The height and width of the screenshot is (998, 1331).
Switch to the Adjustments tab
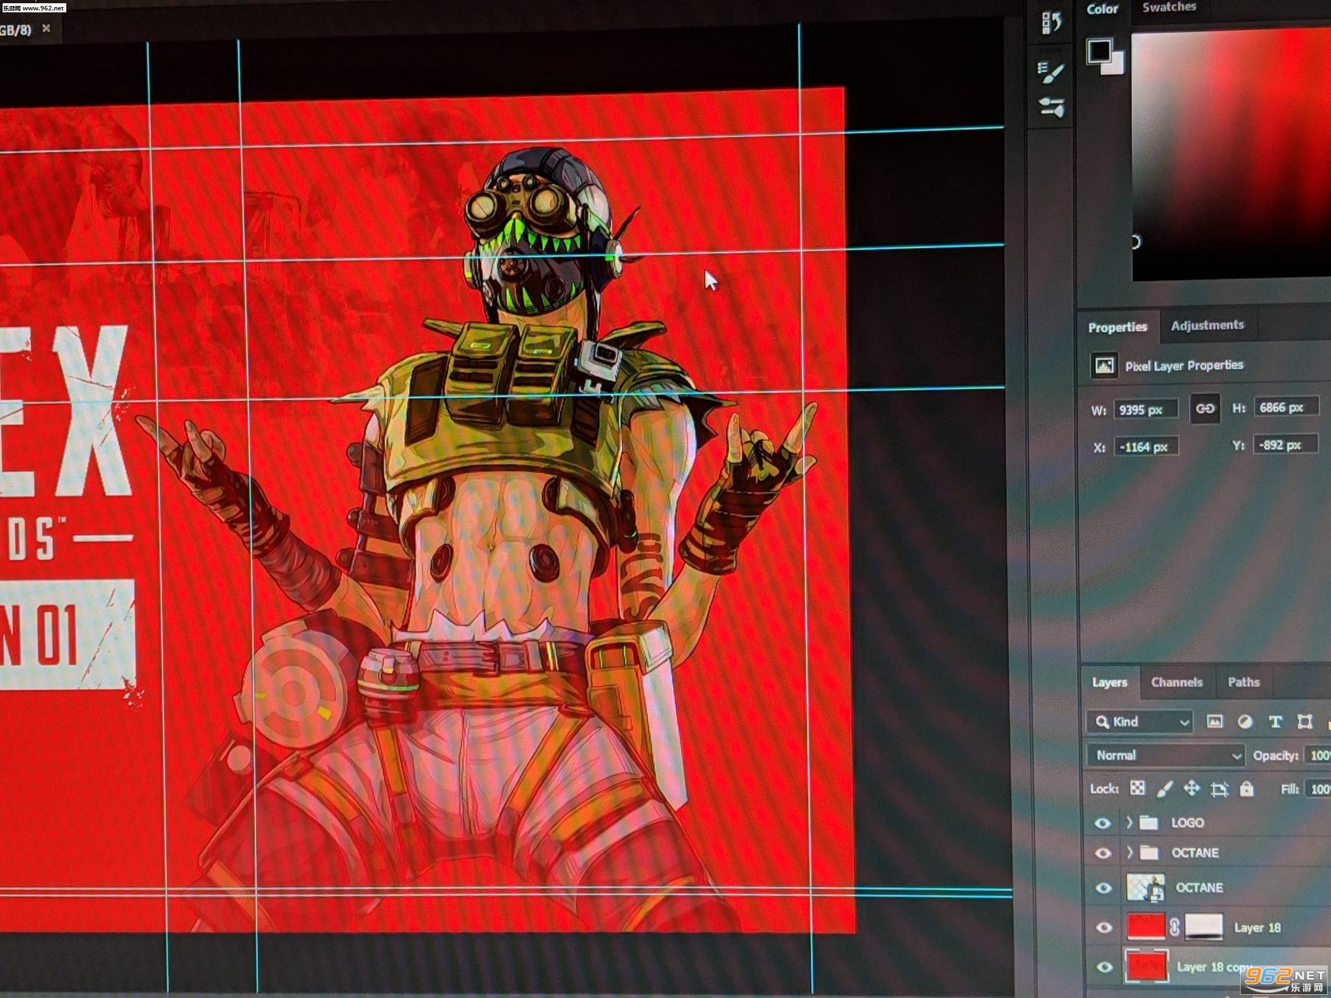click(1207, 326)
